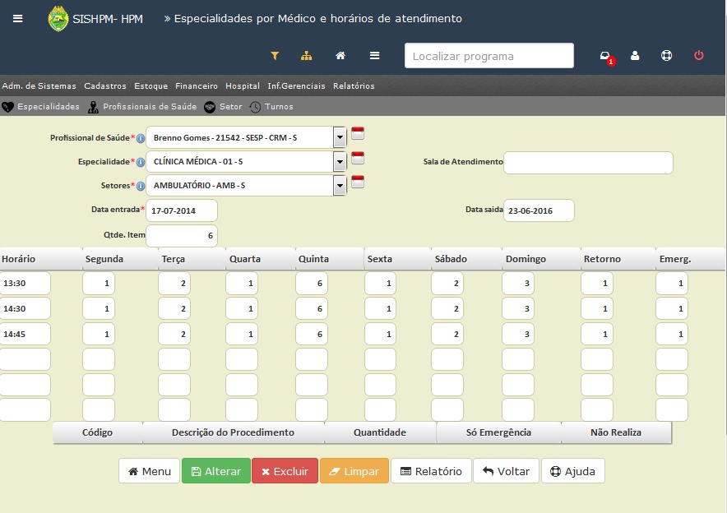Open the user profile icon

[x=635, y=56]
